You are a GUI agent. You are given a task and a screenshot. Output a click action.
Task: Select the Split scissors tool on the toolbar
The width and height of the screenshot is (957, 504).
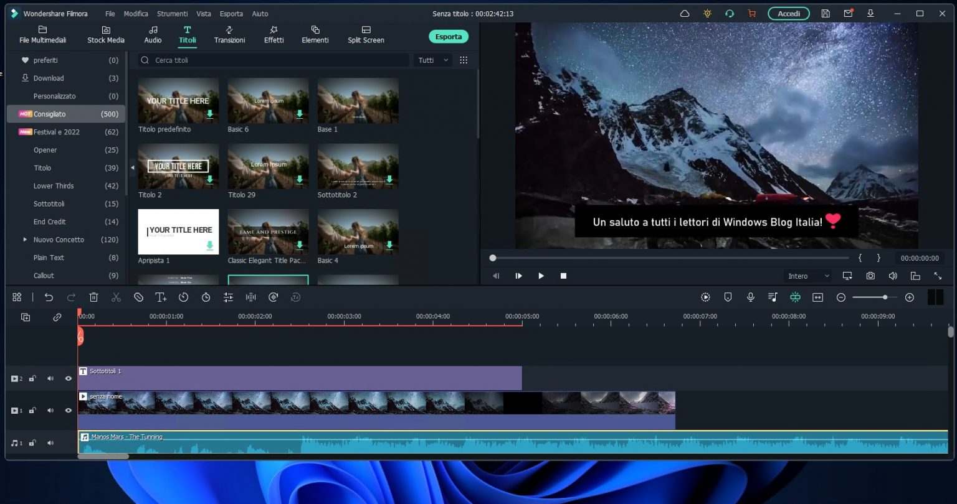[x=116, y=297]
